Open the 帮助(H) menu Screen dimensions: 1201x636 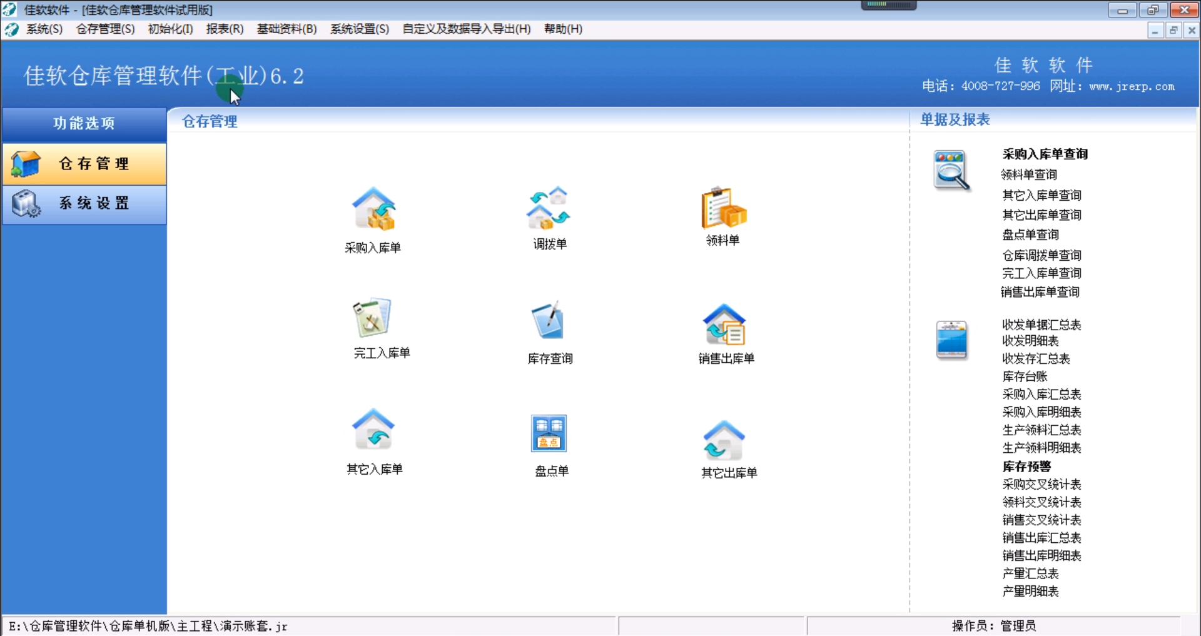click(x=563, y=29)
